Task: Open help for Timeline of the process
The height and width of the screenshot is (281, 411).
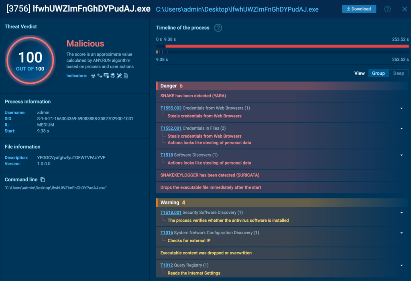Action: click(218, 28)
